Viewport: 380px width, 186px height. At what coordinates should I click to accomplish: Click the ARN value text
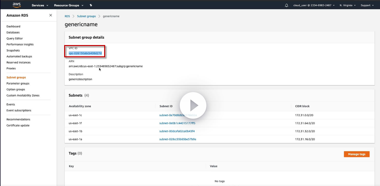106,66
